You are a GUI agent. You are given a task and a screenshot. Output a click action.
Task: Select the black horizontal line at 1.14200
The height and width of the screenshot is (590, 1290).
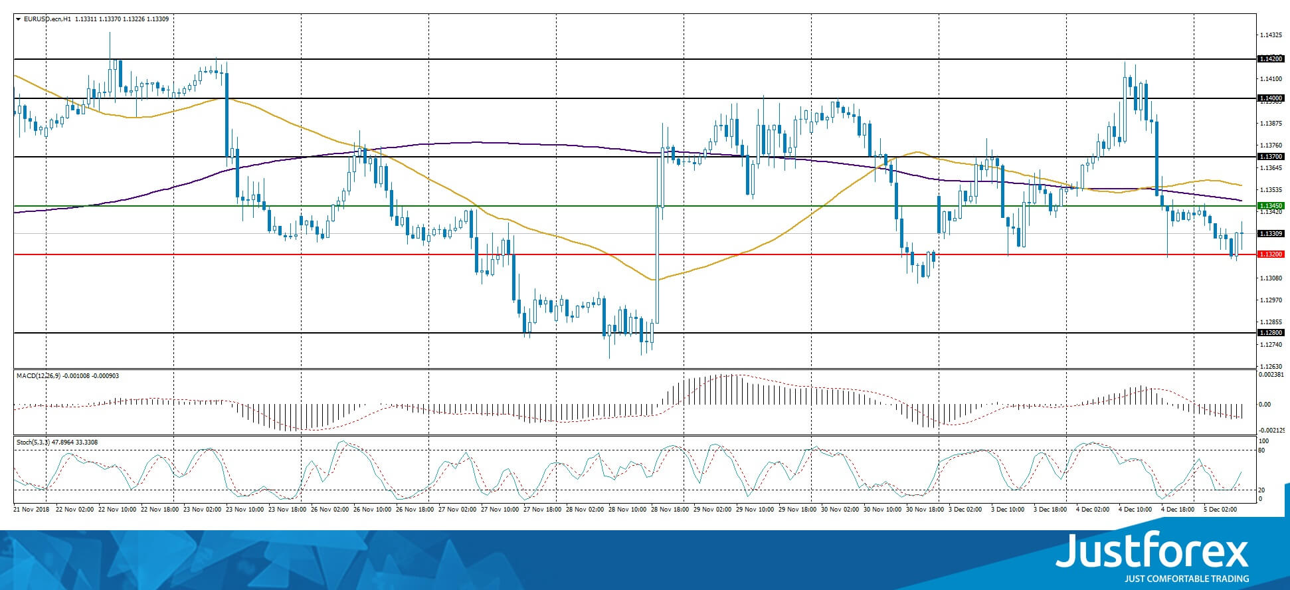pos(635,59)
